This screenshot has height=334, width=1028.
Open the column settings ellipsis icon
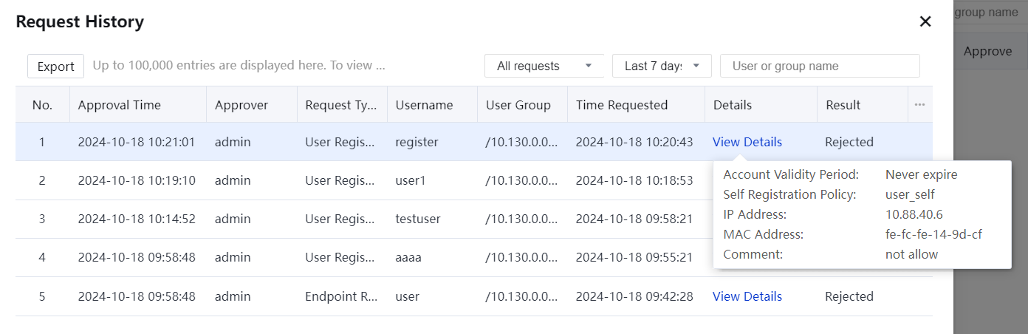click(x=919, y=105)
